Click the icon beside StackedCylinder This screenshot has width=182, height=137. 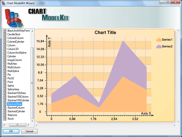point(5,111)
